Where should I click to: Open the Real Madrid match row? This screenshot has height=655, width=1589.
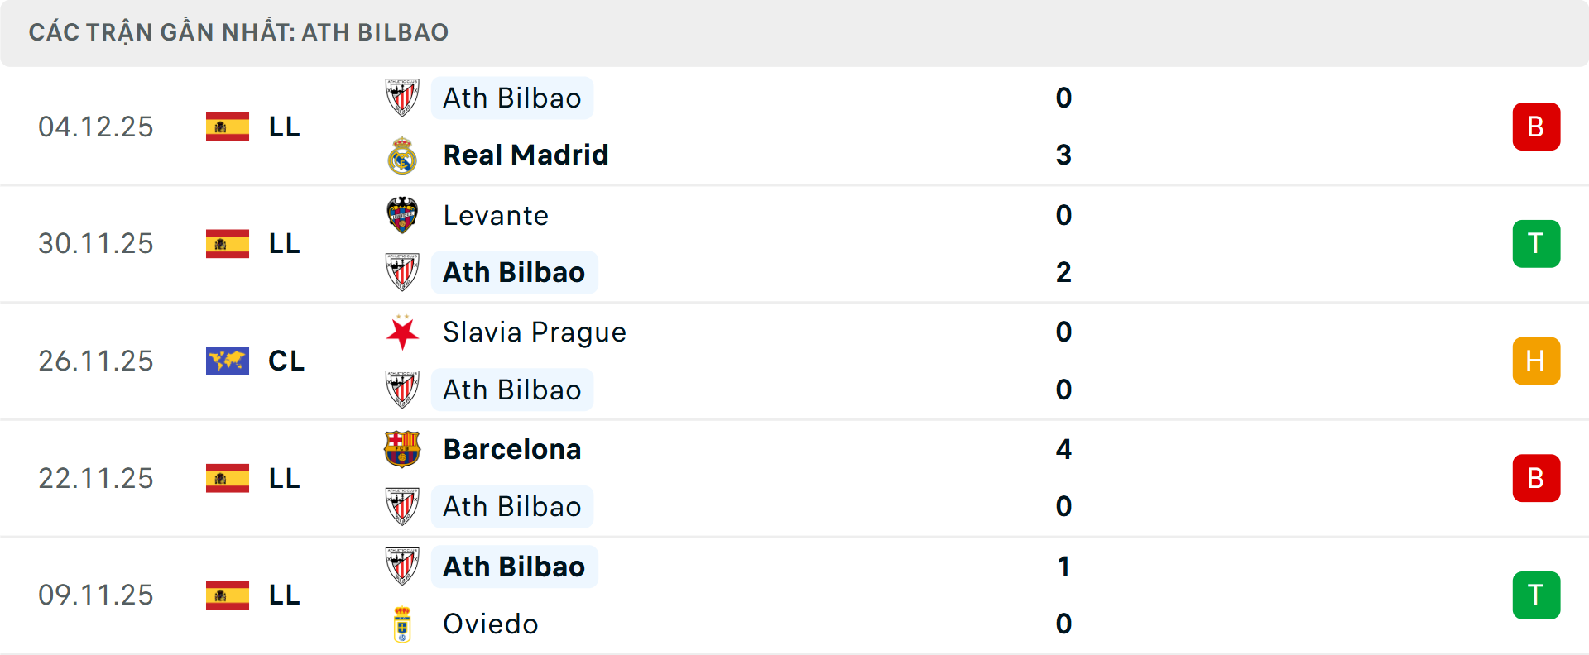tap(794, 126)
